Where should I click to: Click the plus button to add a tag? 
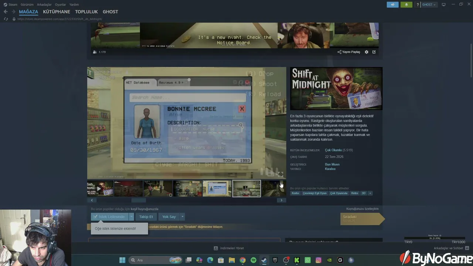(x=370, y=193)
